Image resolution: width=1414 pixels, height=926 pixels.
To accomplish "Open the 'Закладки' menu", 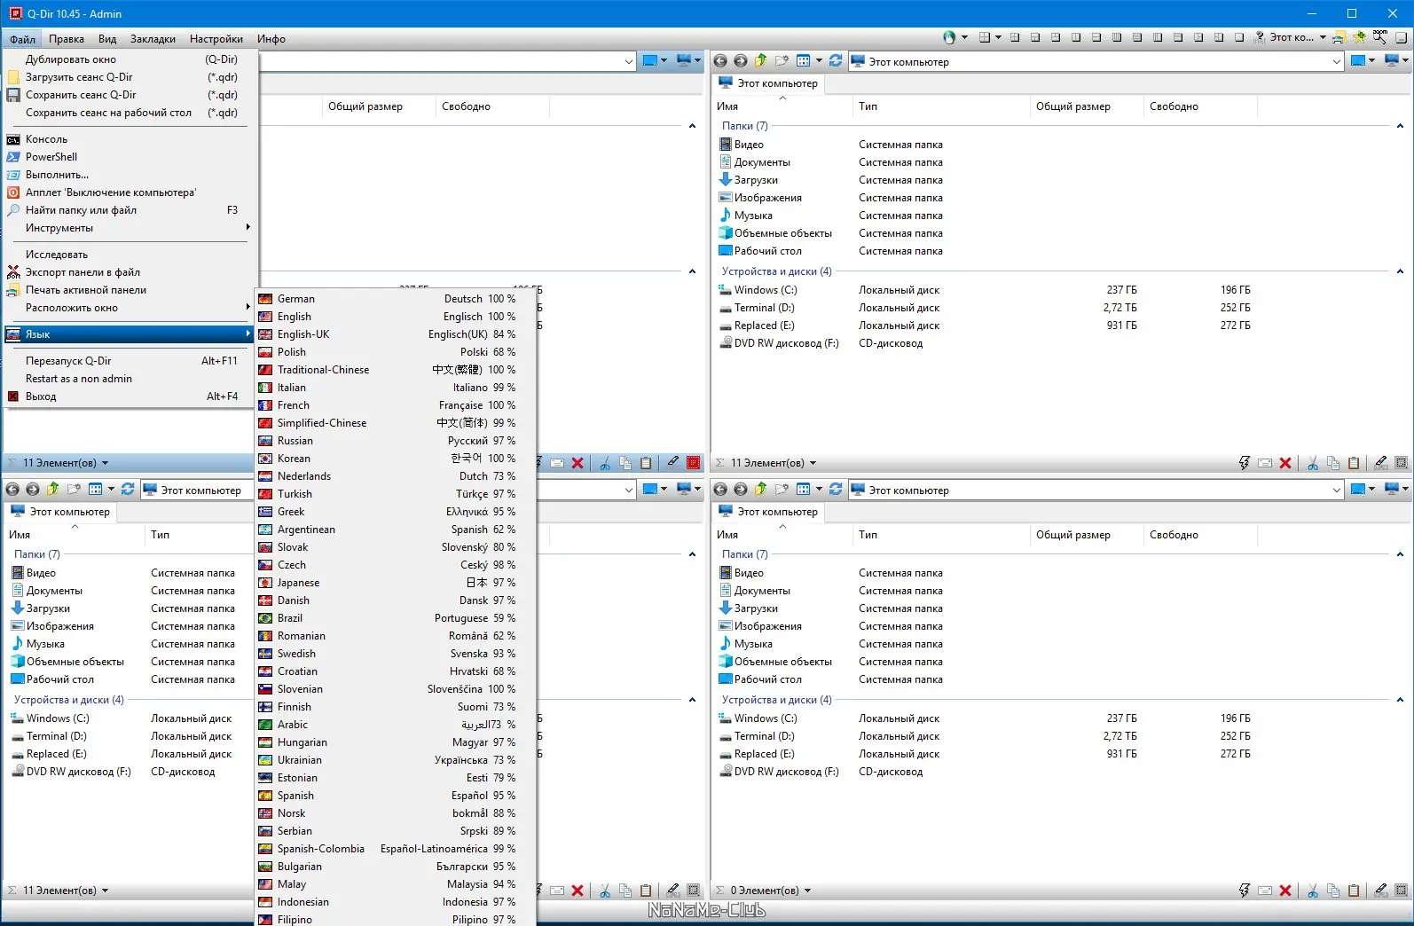I will 153,39.
